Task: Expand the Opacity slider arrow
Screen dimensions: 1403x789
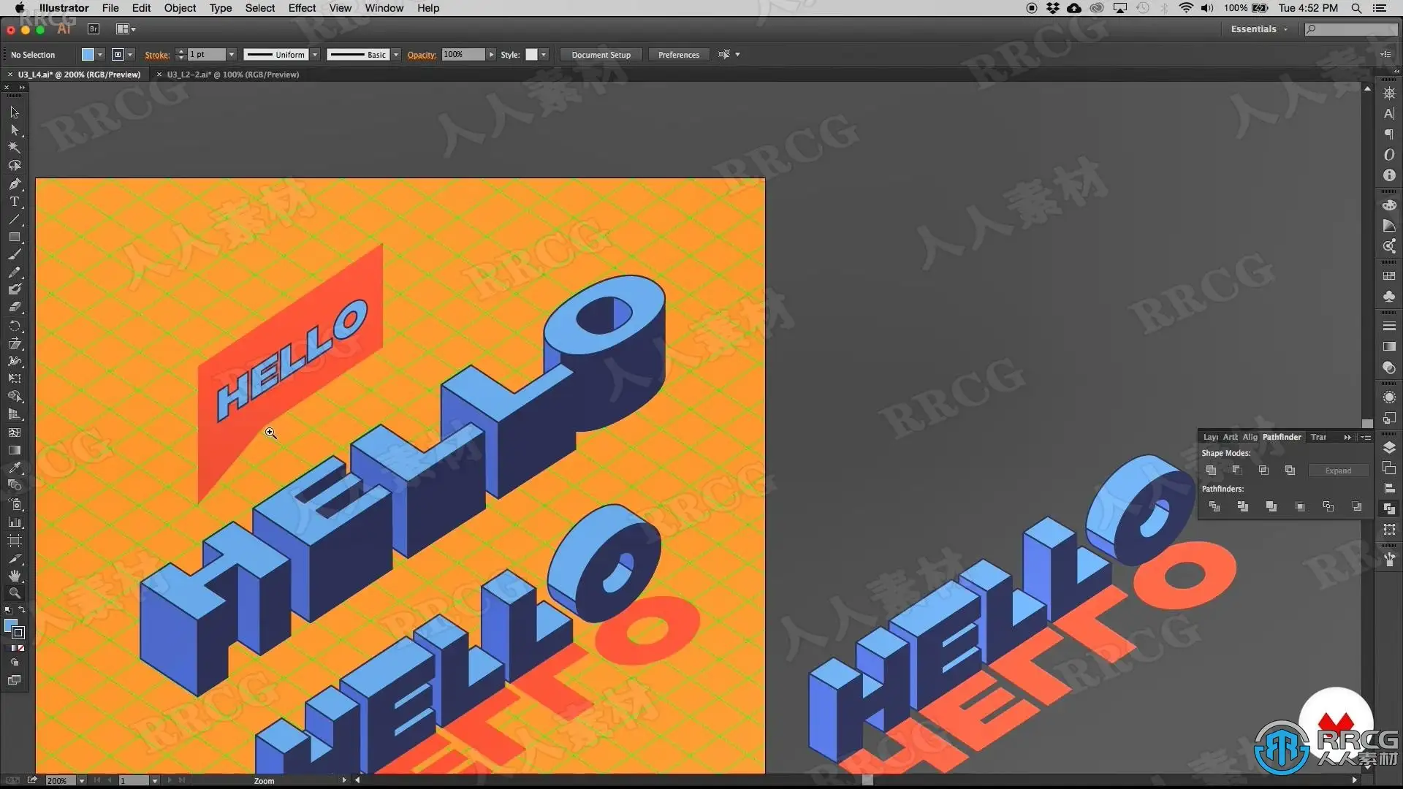Action: pyautogui.click(x=491, y=55)
